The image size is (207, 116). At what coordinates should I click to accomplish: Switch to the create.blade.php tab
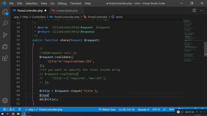click(67, 11)
